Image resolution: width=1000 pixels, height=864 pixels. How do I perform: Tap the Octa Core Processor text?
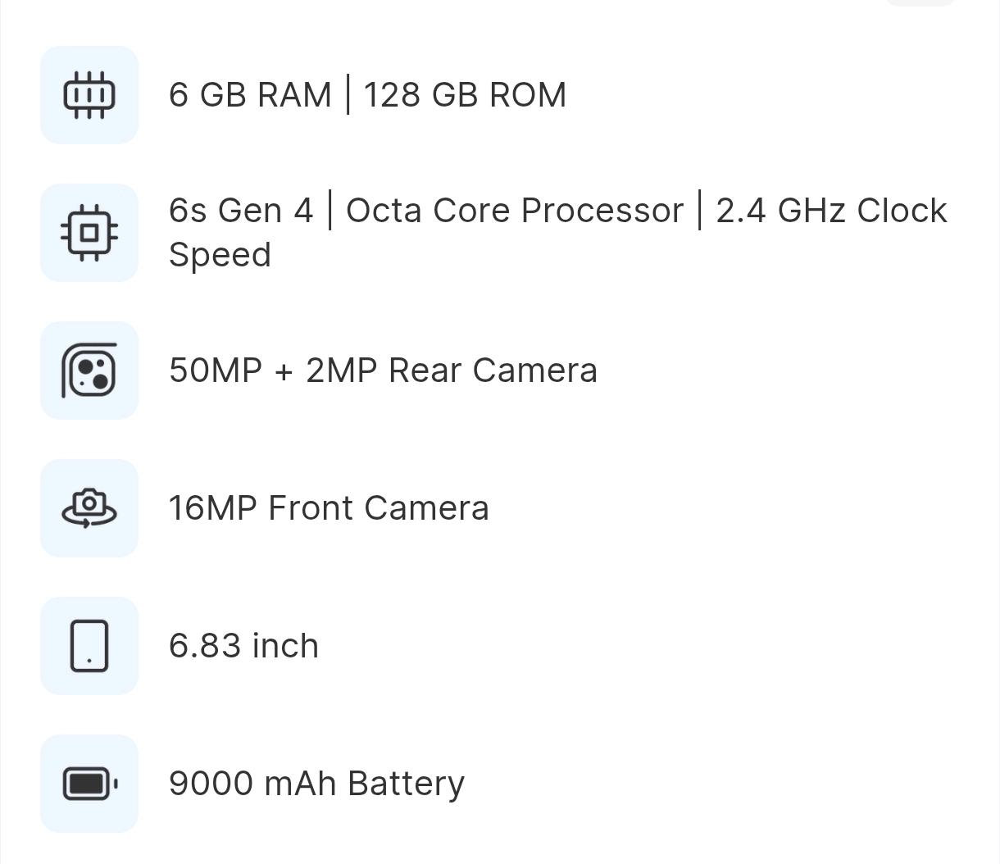tap(515, 211)
